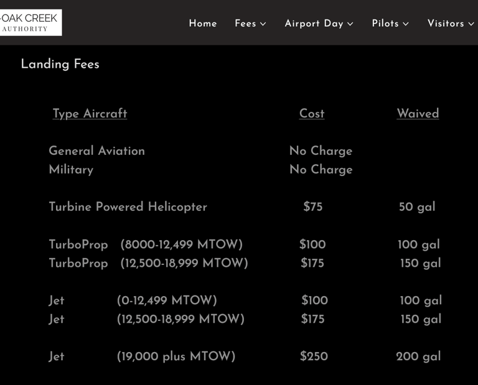Click the $75 helicopter landing cost
Viewport: 478px width, 385px height.
[x=313, y=206]
